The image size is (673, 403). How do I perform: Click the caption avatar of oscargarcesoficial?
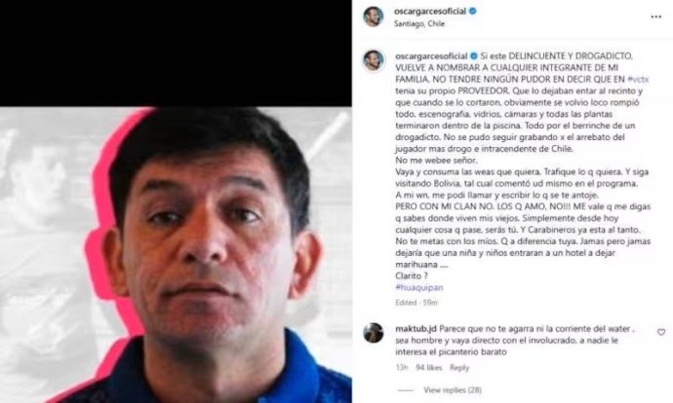pyautogui.click(x=374, y=60)
